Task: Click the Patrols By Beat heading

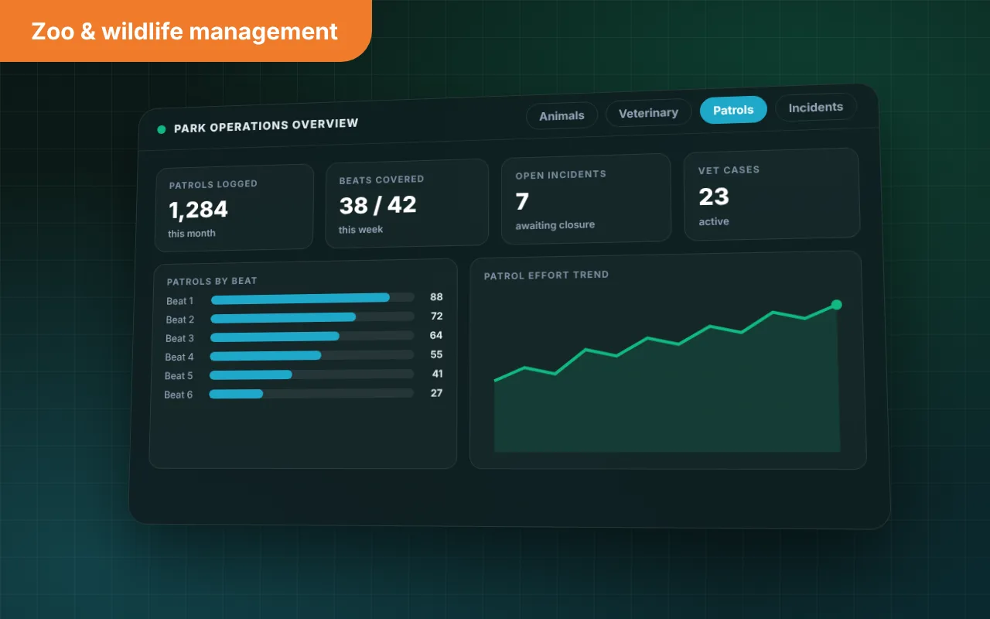Action: 212,281
